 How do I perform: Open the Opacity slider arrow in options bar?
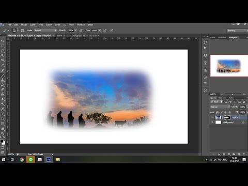tap(75, 30)
